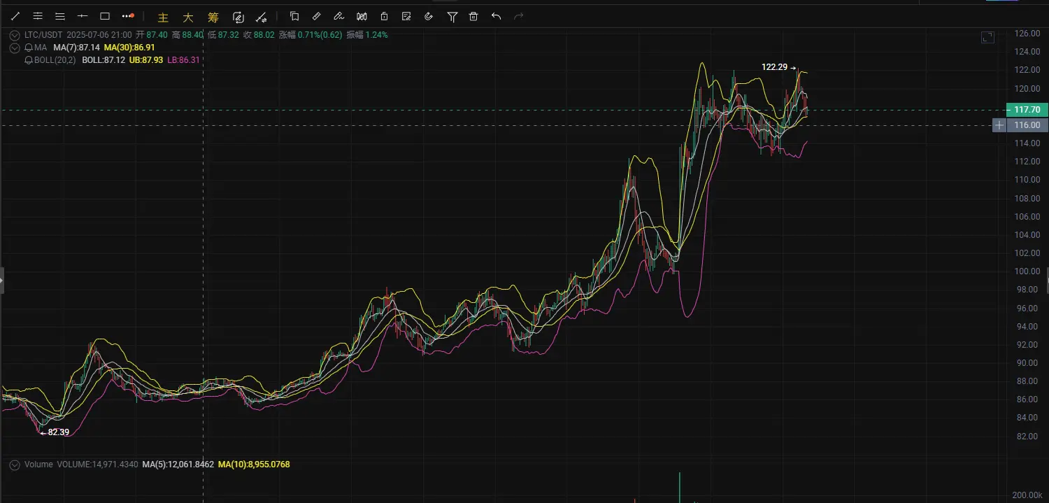Screen dimensions: 1049x503
Task: Click the 100.00 price axis label
Action: 1027,271
